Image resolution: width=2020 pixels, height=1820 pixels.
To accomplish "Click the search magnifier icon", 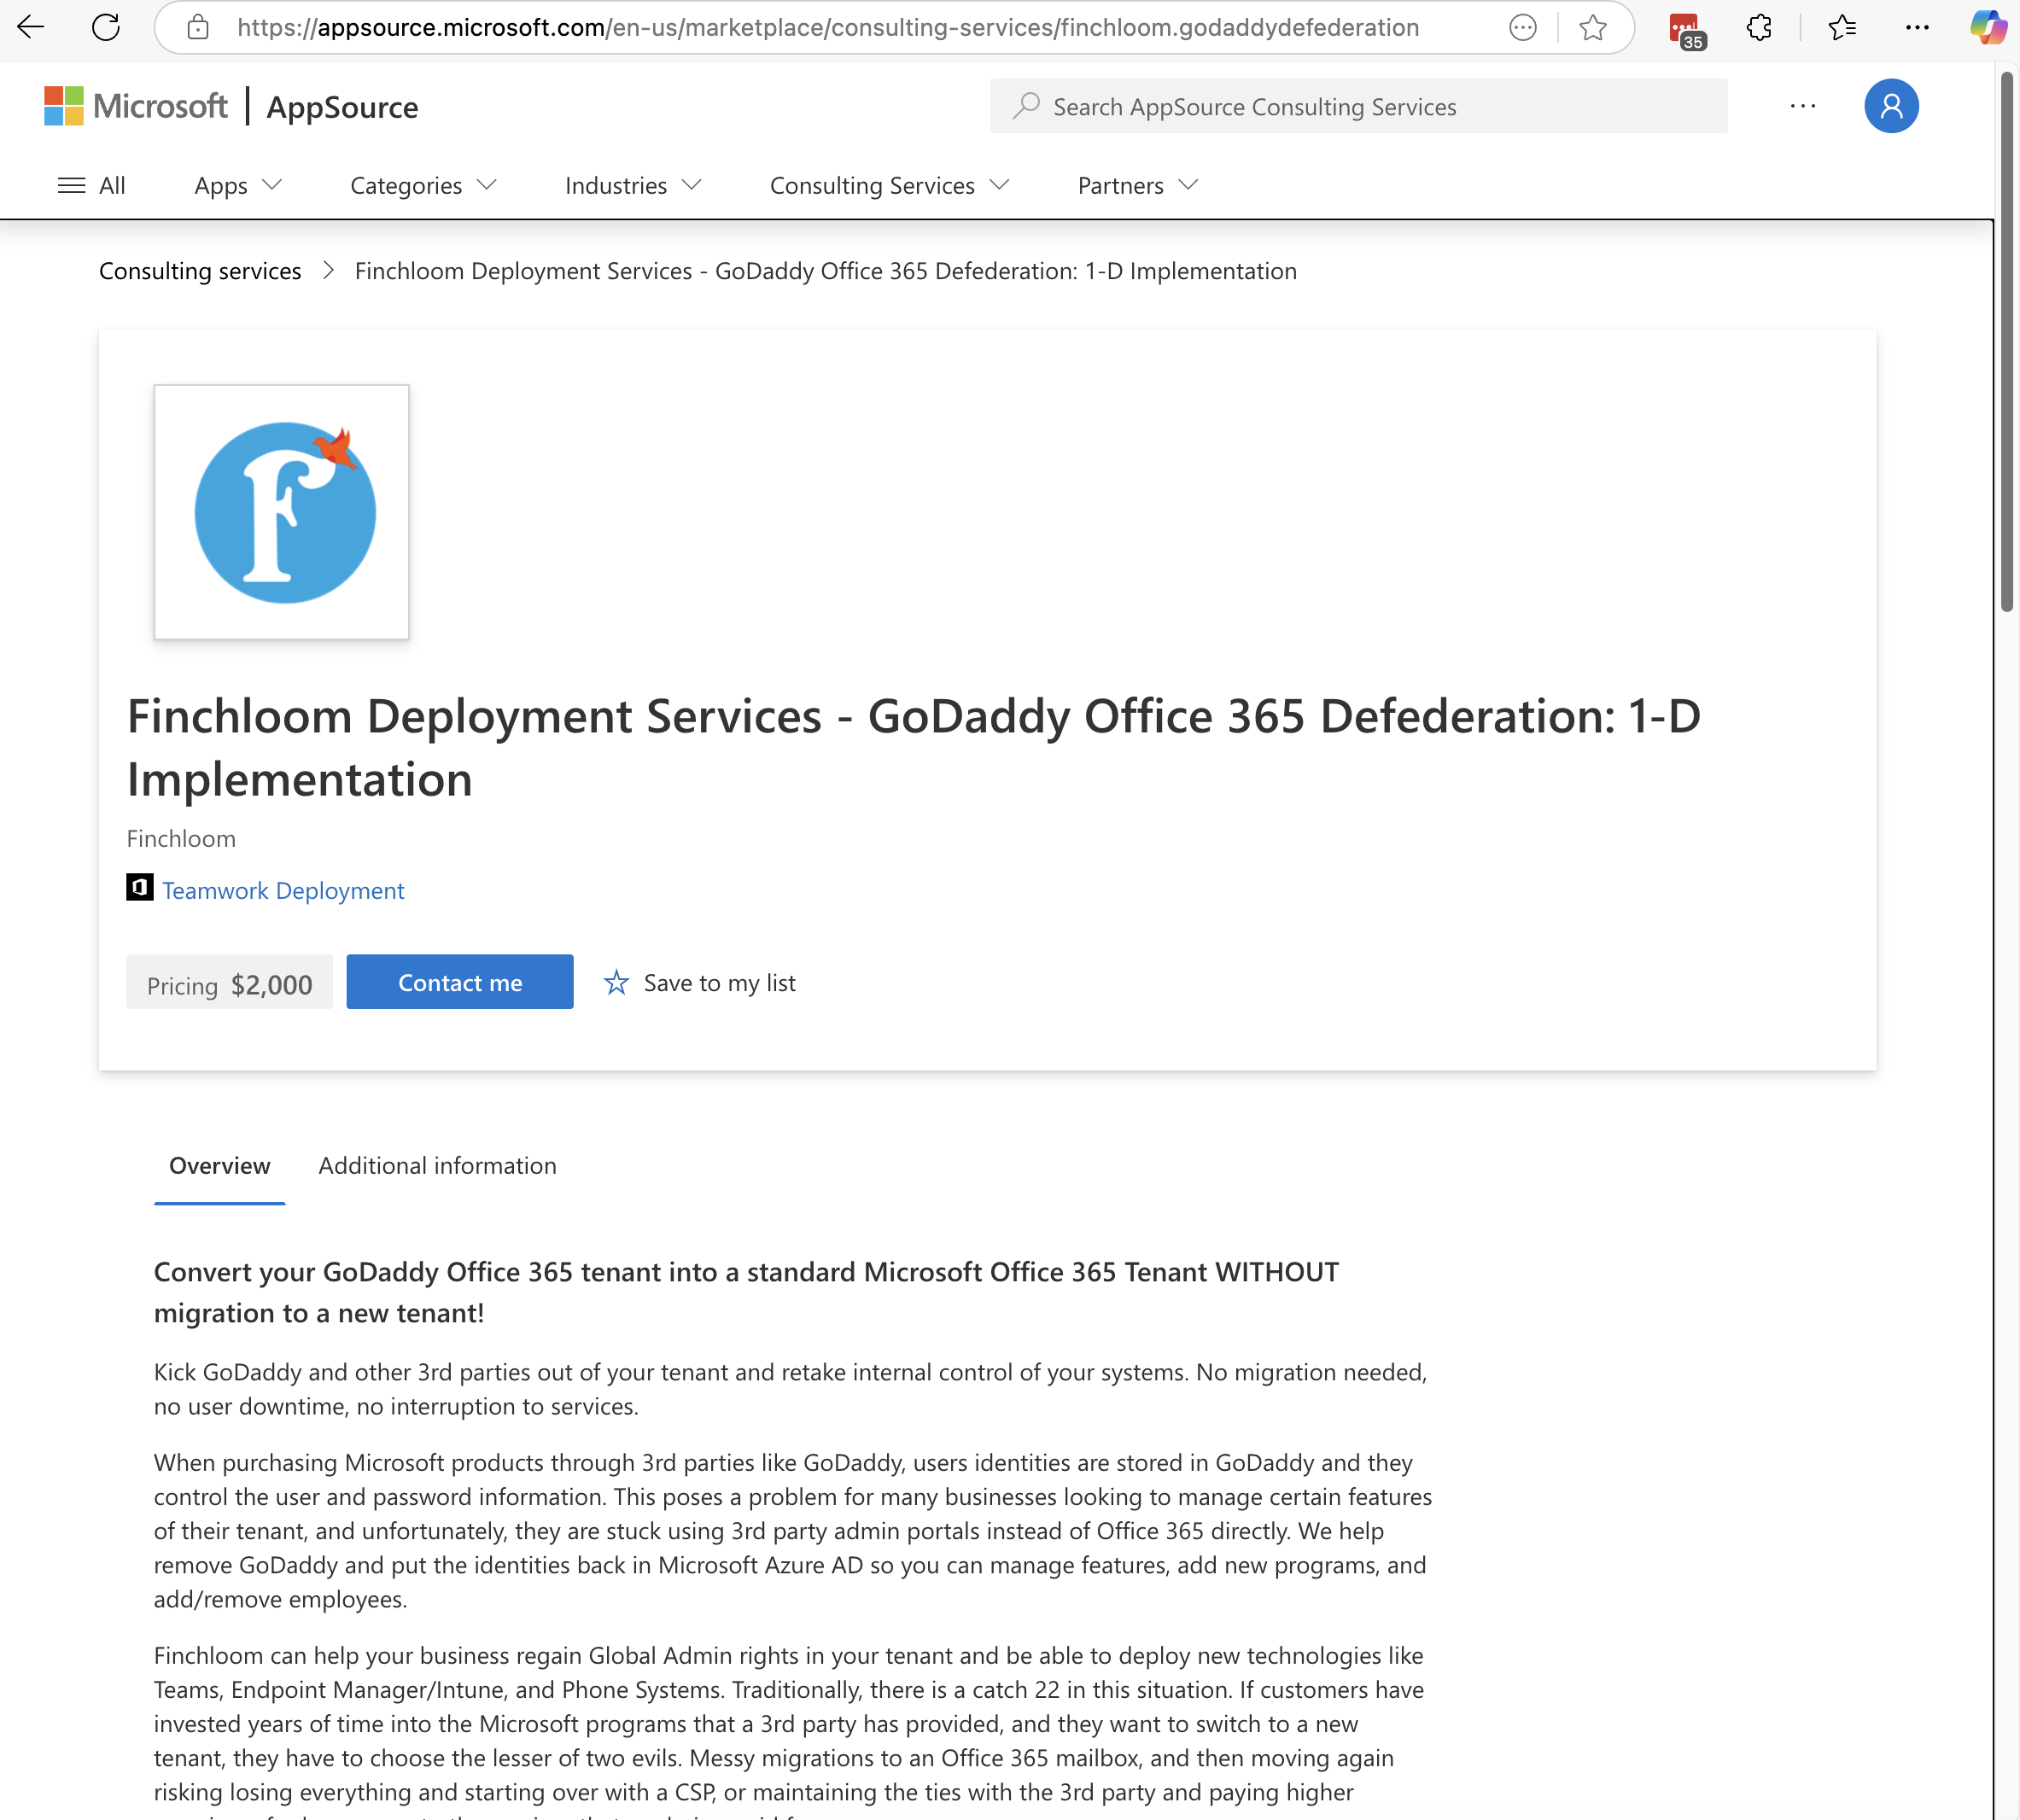I will click(1026, 106).
